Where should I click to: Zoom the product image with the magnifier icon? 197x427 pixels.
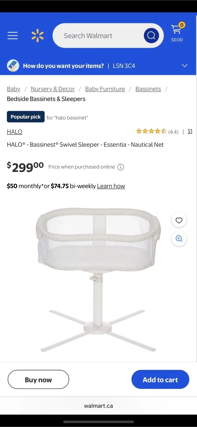179,239
